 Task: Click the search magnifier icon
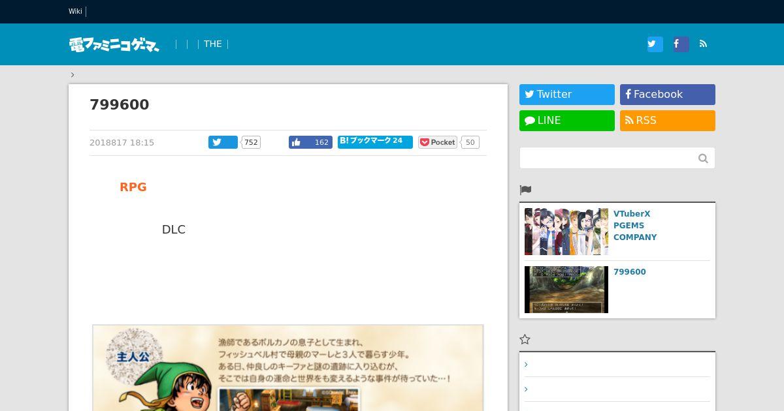point(703,158)
